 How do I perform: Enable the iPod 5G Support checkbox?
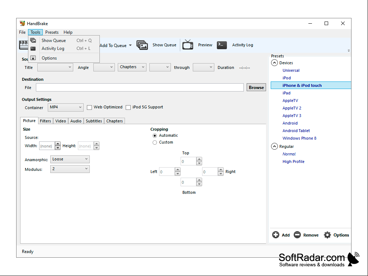tap(128, 107)
